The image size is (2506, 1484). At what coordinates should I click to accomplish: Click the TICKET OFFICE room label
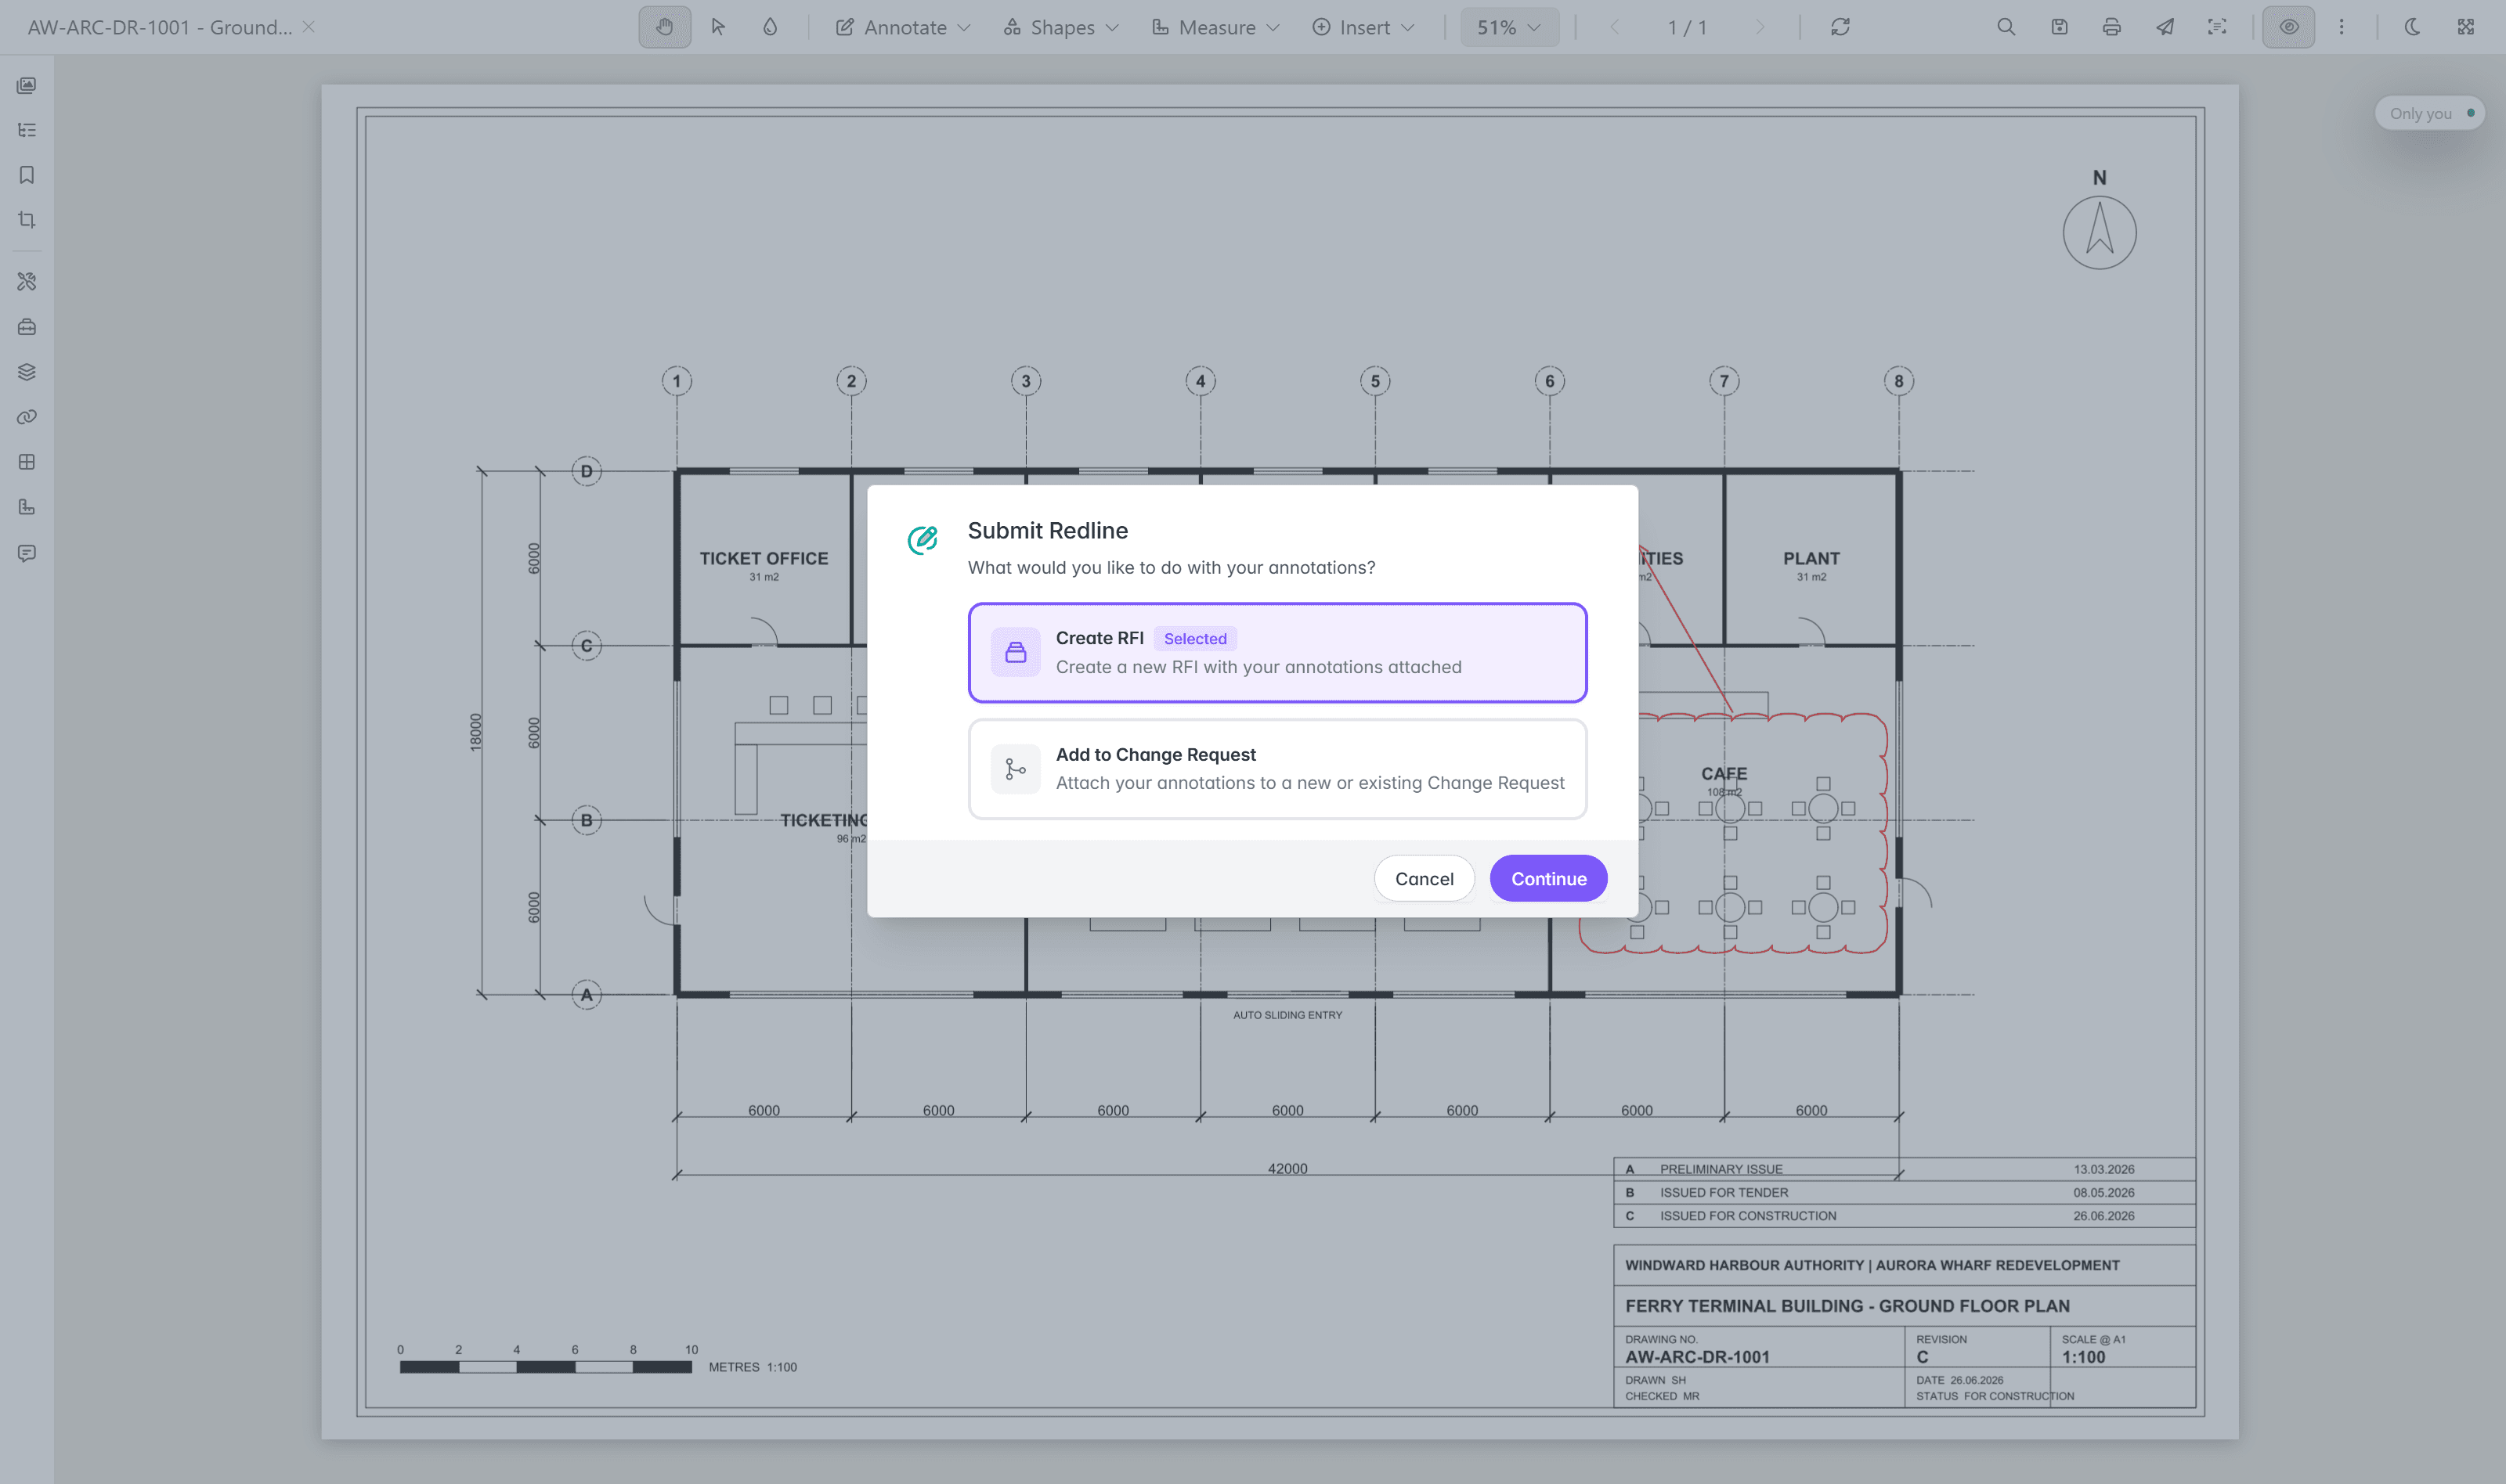(764, 558)
